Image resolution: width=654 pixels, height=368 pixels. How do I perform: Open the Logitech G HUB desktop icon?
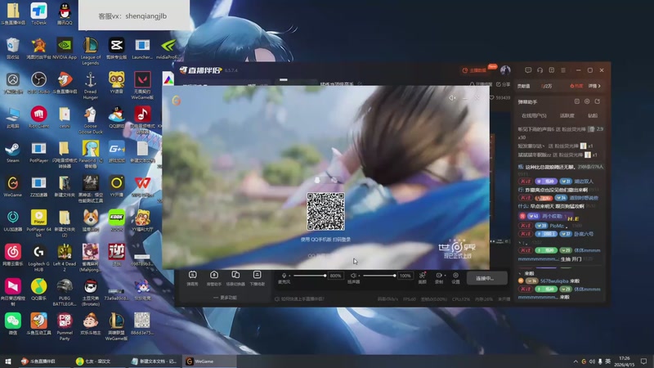[x=38, y=258]
